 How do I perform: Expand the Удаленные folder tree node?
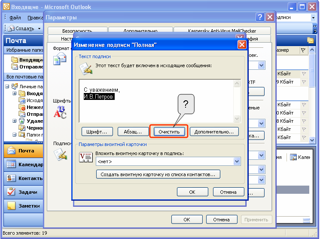coord(15,121)
